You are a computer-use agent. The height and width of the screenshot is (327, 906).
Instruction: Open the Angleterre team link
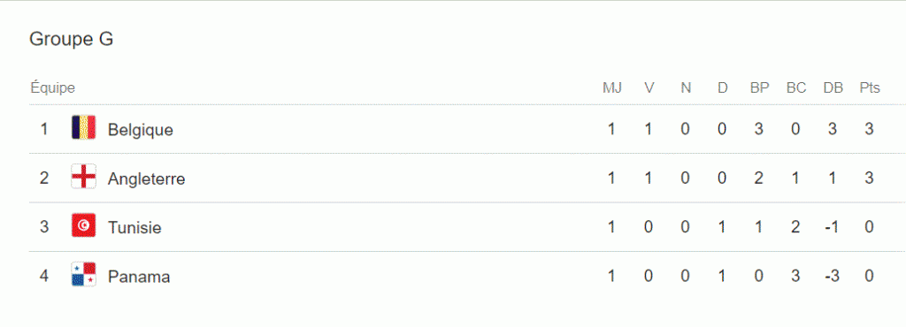tap(146, 179)
